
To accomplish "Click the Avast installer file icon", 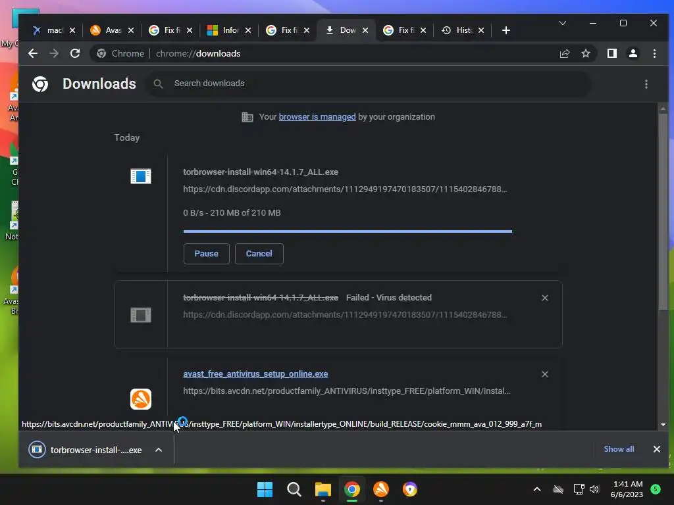I will pos(141,399).
